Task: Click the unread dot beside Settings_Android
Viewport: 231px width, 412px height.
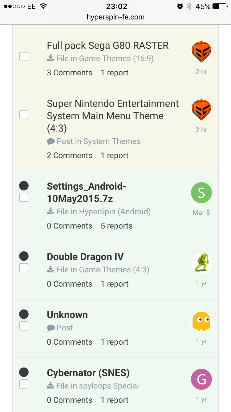Action: click(x=24, y=186)
